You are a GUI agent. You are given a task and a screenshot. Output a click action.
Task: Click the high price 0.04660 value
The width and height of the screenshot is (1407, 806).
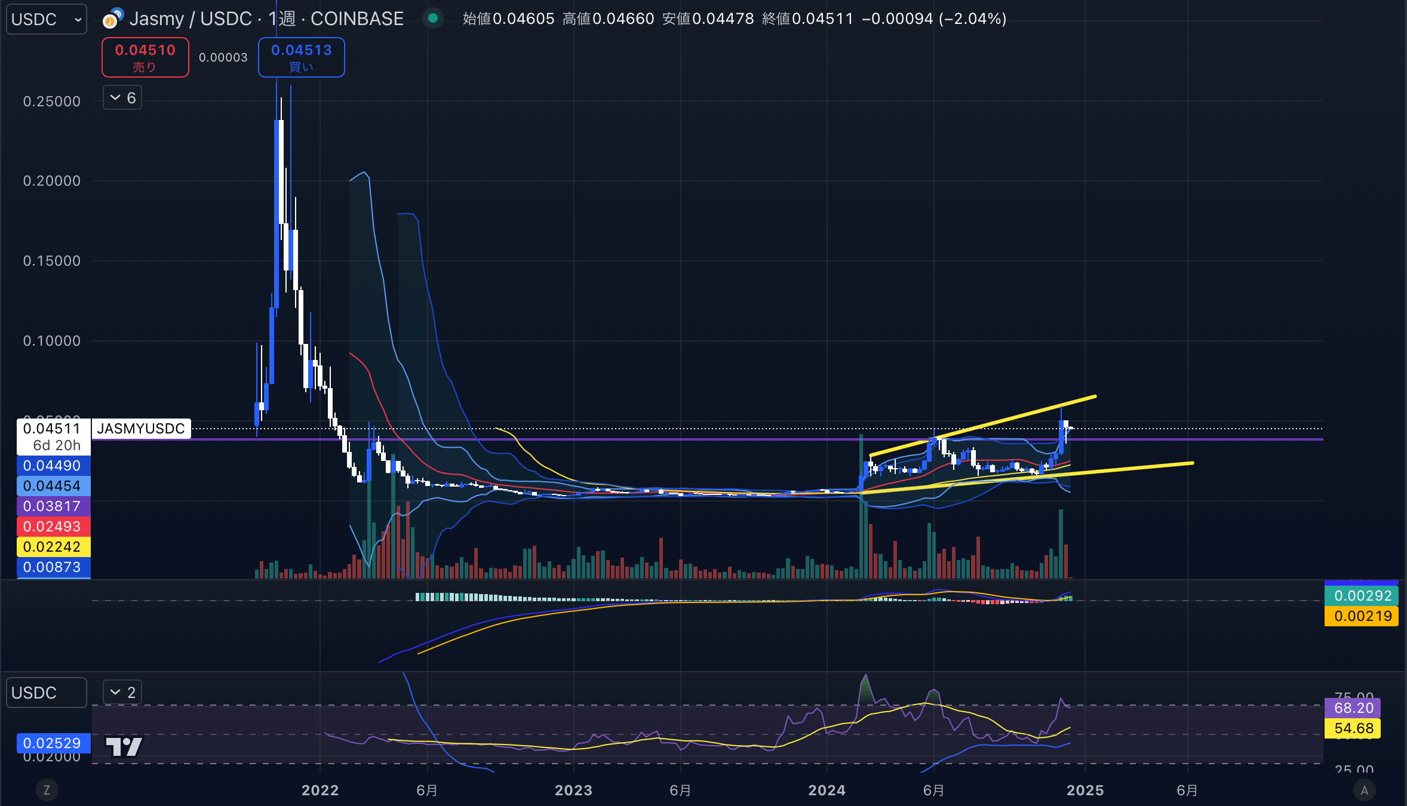point(623,19)
